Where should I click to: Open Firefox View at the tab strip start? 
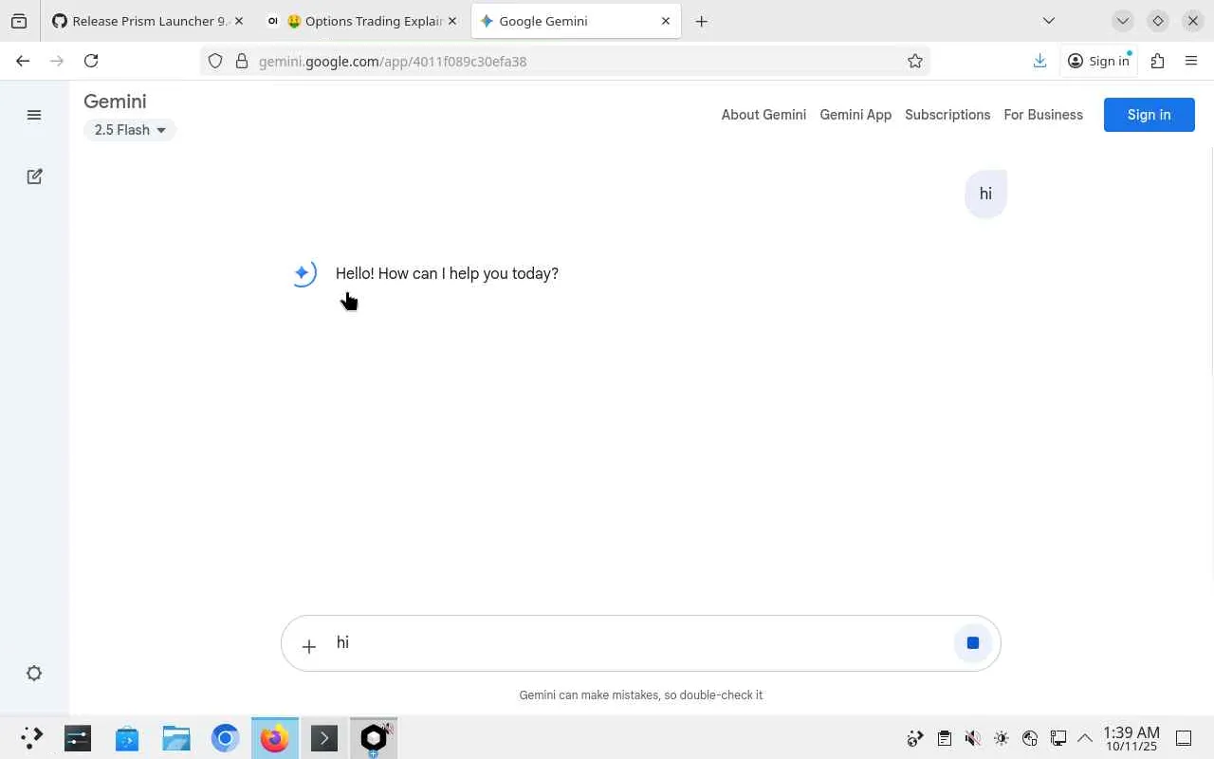19,21
